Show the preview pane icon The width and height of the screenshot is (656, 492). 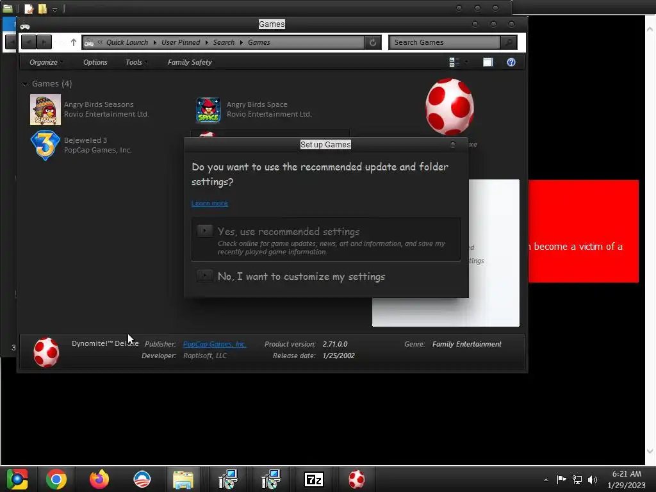(488, 62)
